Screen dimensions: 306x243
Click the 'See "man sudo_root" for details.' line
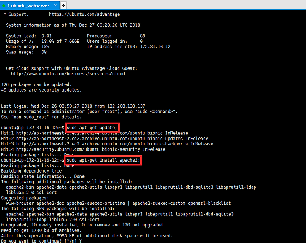[41, 117]
